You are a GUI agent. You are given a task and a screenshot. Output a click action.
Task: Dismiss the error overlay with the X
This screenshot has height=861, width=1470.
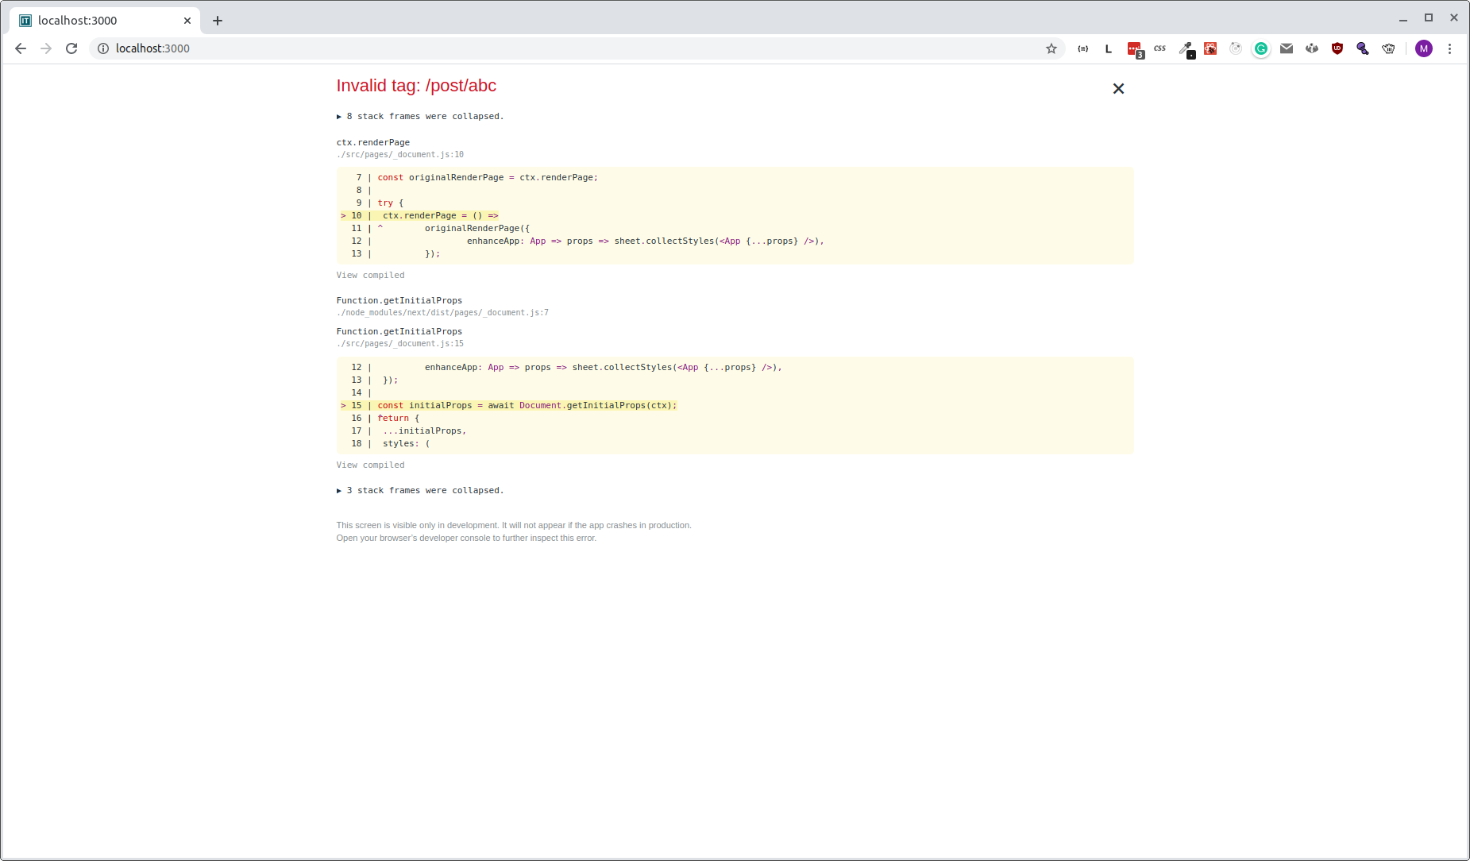click(x=1118, y=89)
